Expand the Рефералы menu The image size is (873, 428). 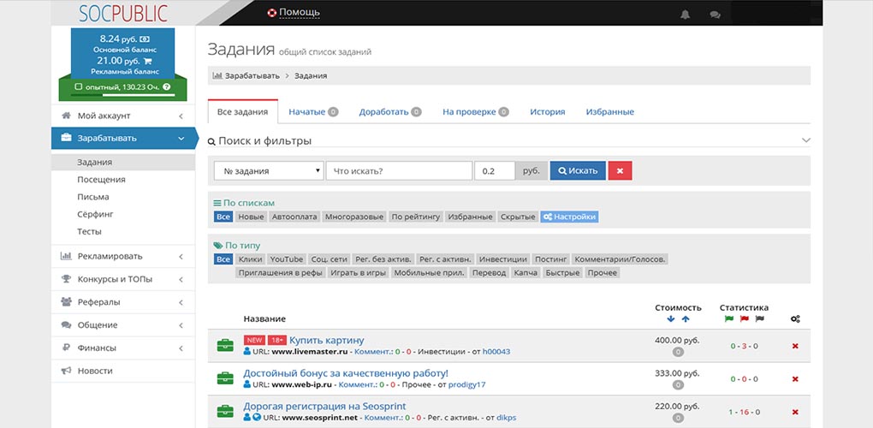click(181, 301)
